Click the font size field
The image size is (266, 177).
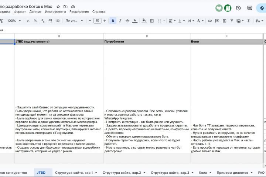[x=98, y=21]
